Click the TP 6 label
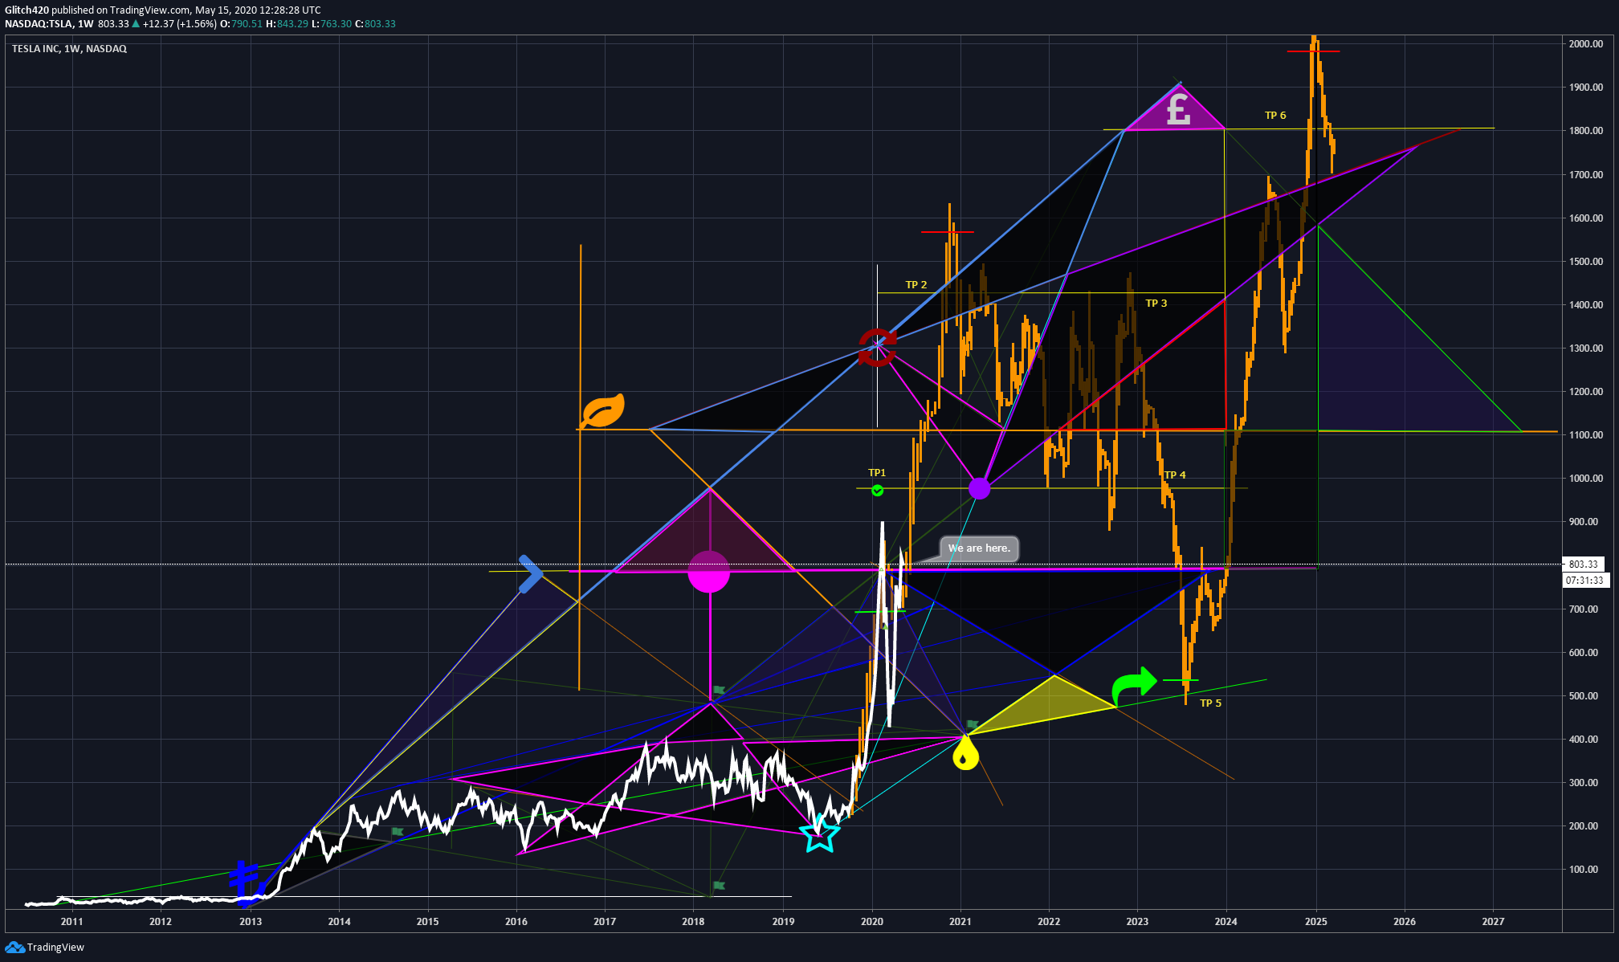 1275,116
